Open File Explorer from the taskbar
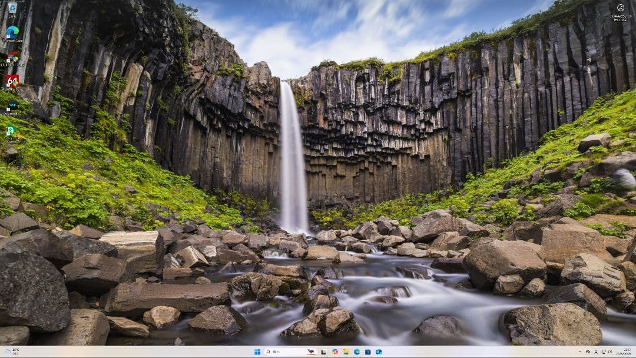636x358 pixels. (346, 352)
